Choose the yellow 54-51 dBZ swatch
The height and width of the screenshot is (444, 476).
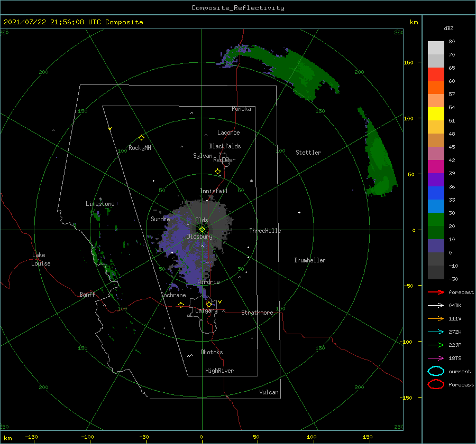[436, 114]
